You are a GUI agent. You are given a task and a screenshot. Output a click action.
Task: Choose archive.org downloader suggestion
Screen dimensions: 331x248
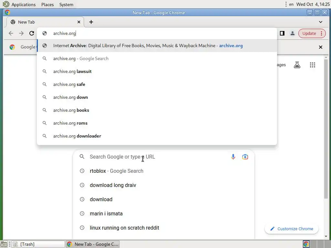point(157,136)
